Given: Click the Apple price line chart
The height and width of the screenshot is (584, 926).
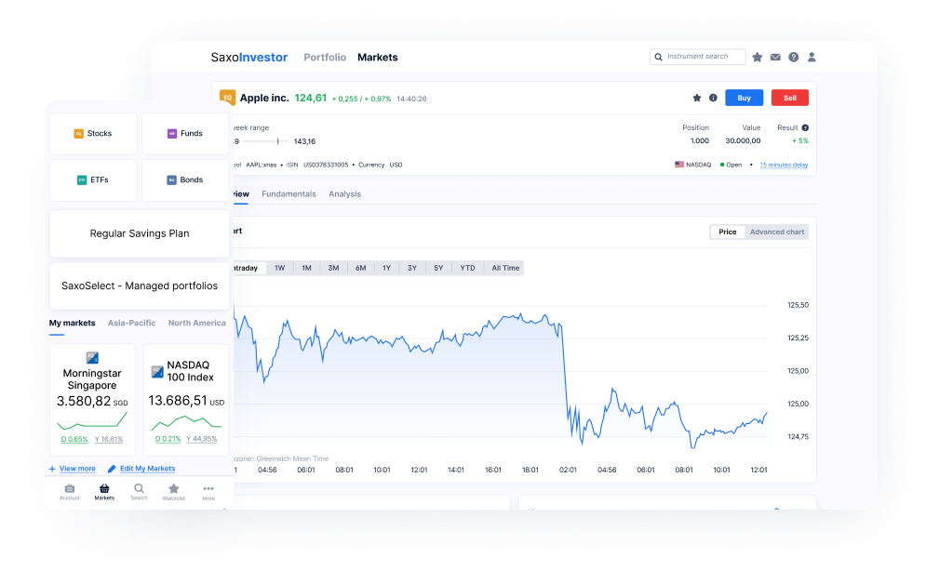Looking at the screenshot, I should [500, 380].
